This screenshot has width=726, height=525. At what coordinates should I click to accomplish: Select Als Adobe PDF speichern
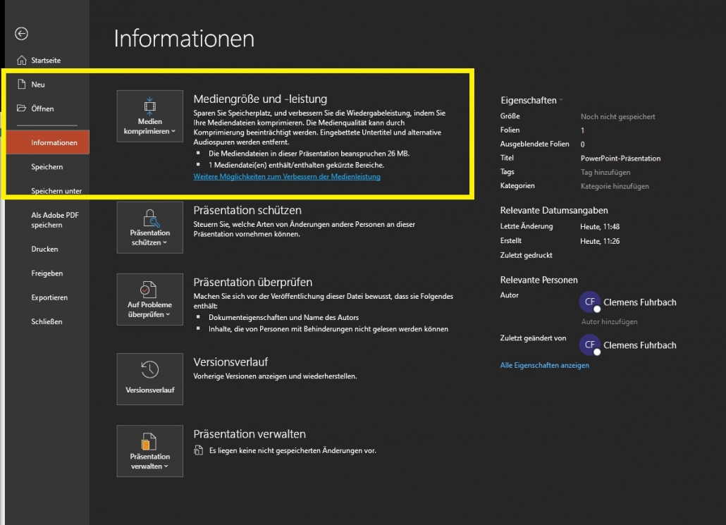point(56,220)
